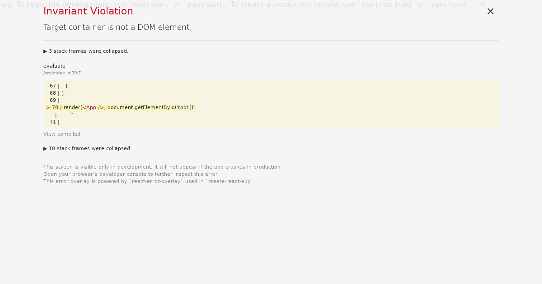Click the highlighted line 70 in the code frame
542x284 pixels.
pyautogui.click(x=126, y=107)
